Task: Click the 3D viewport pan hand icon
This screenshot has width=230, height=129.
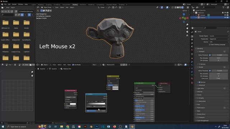Action: pyautogui.click(x=187, y=28)
